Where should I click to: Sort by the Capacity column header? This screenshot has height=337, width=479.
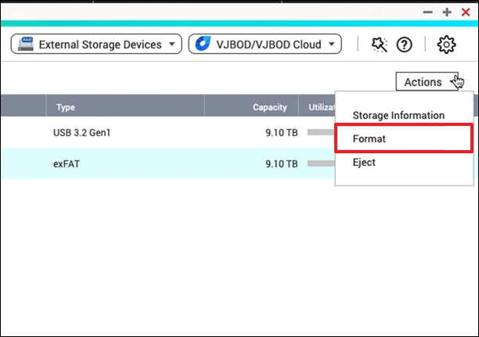pos(270,107)
